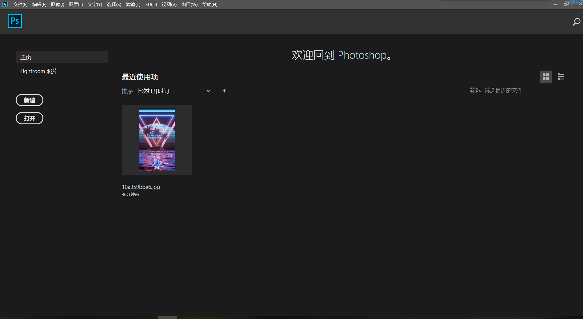Image resolution: width=583 pixels, height=319 pixels.
Task: Click the 筛选最近的文件 filter field
Action: coord(524,91)
